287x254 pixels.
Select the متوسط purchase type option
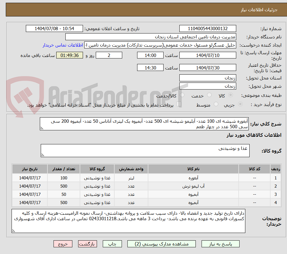click(x=216, y=104)
